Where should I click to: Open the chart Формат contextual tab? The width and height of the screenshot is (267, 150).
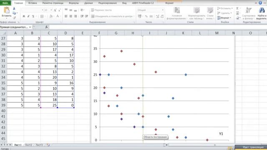click(169, 3)
